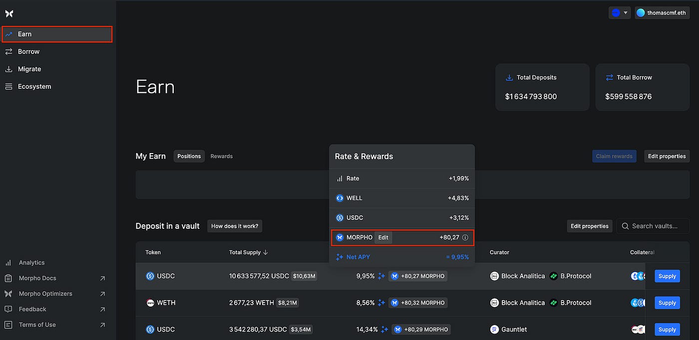Viewport: 699px width, 340px height.
Task: Click the USDC icon in the Gauntlet row
Action: (x=150, y=329)
